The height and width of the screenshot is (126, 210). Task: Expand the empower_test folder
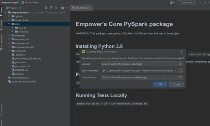9,39
